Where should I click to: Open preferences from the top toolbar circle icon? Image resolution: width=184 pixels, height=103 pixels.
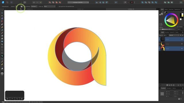coord(25,2)
